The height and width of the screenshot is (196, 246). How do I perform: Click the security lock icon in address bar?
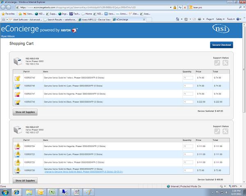(175, 7)
